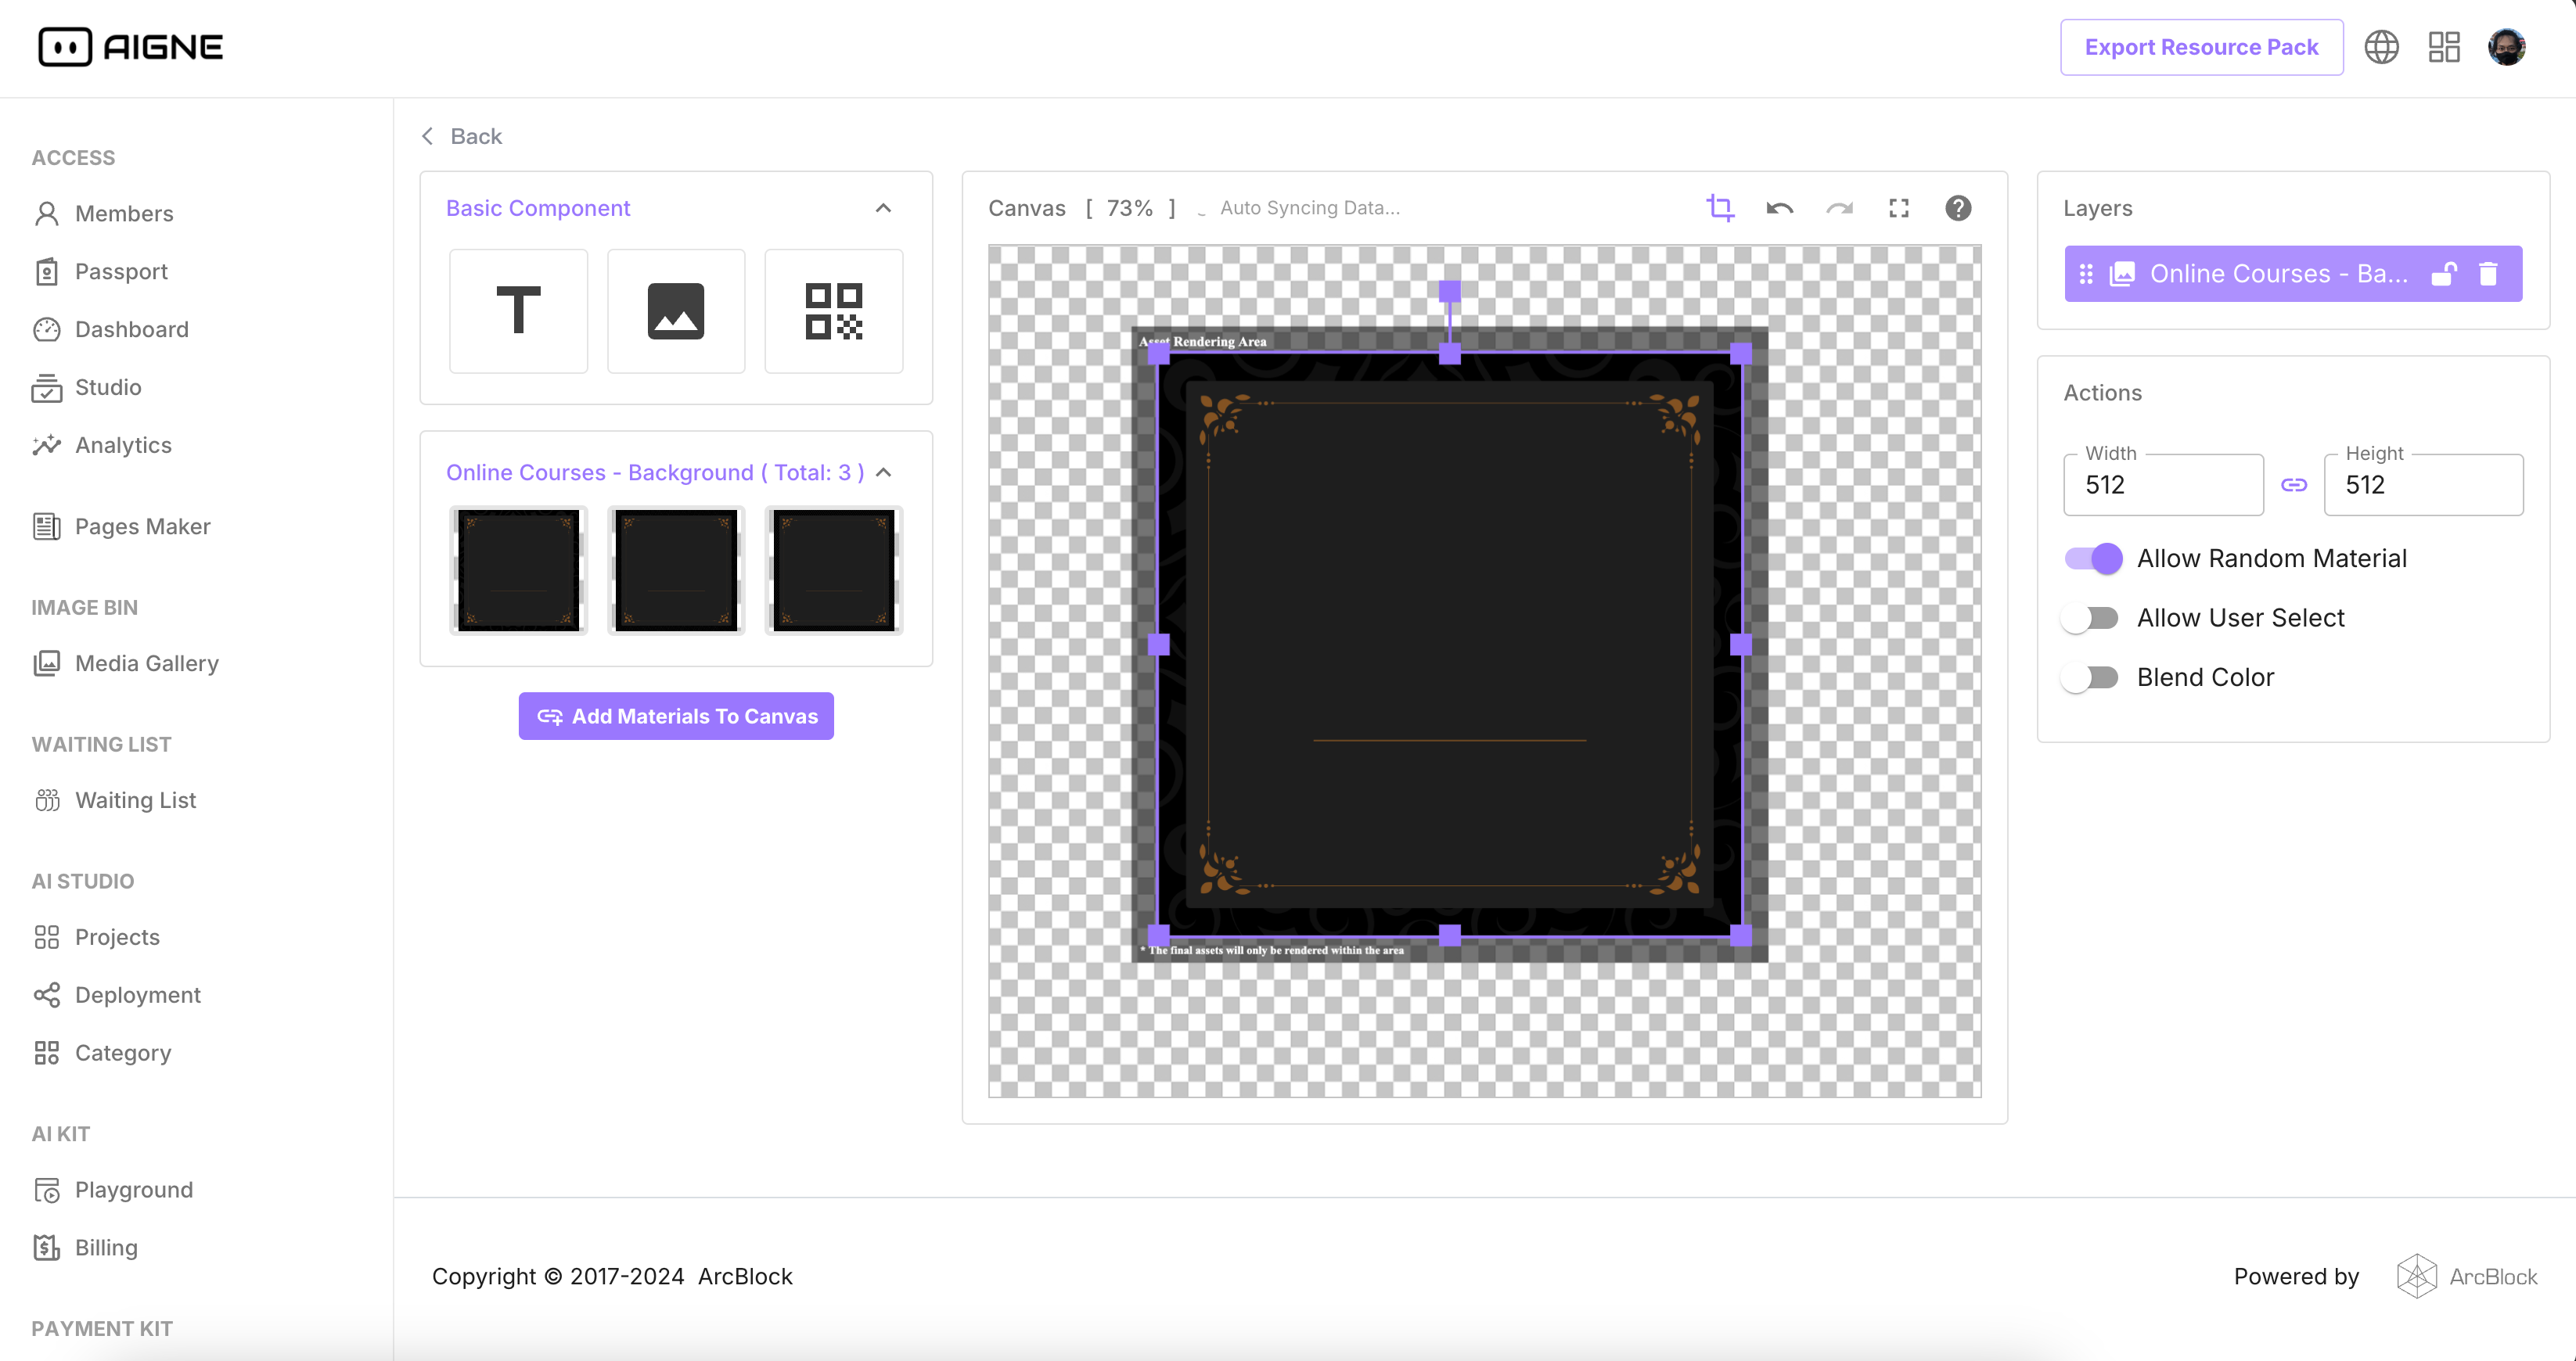Go to Studio in sidebar
2576x1361 pixels.
108,386
